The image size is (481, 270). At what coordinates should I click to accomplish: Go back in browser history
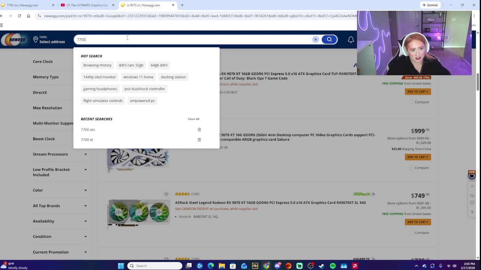pos(2,16)
